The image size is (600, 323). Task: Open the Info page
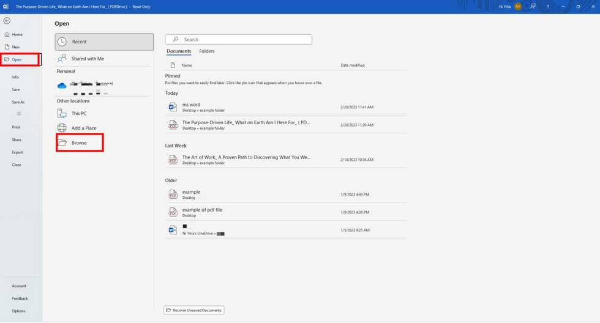coord(15,77)
